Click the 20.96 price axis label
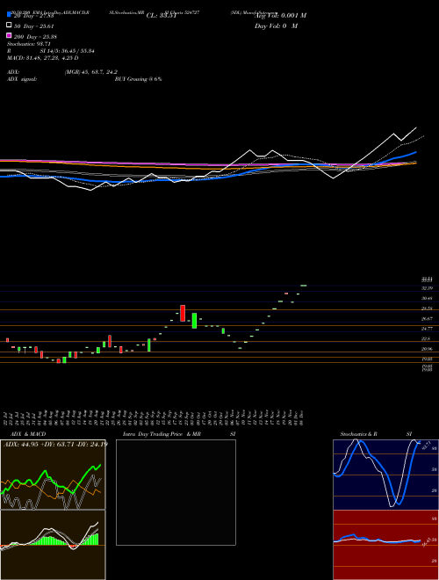 [428, 349]
